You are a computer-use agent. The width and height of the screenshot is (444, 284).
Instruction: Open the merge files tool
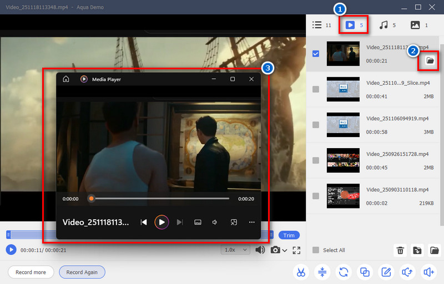(365, 272)
